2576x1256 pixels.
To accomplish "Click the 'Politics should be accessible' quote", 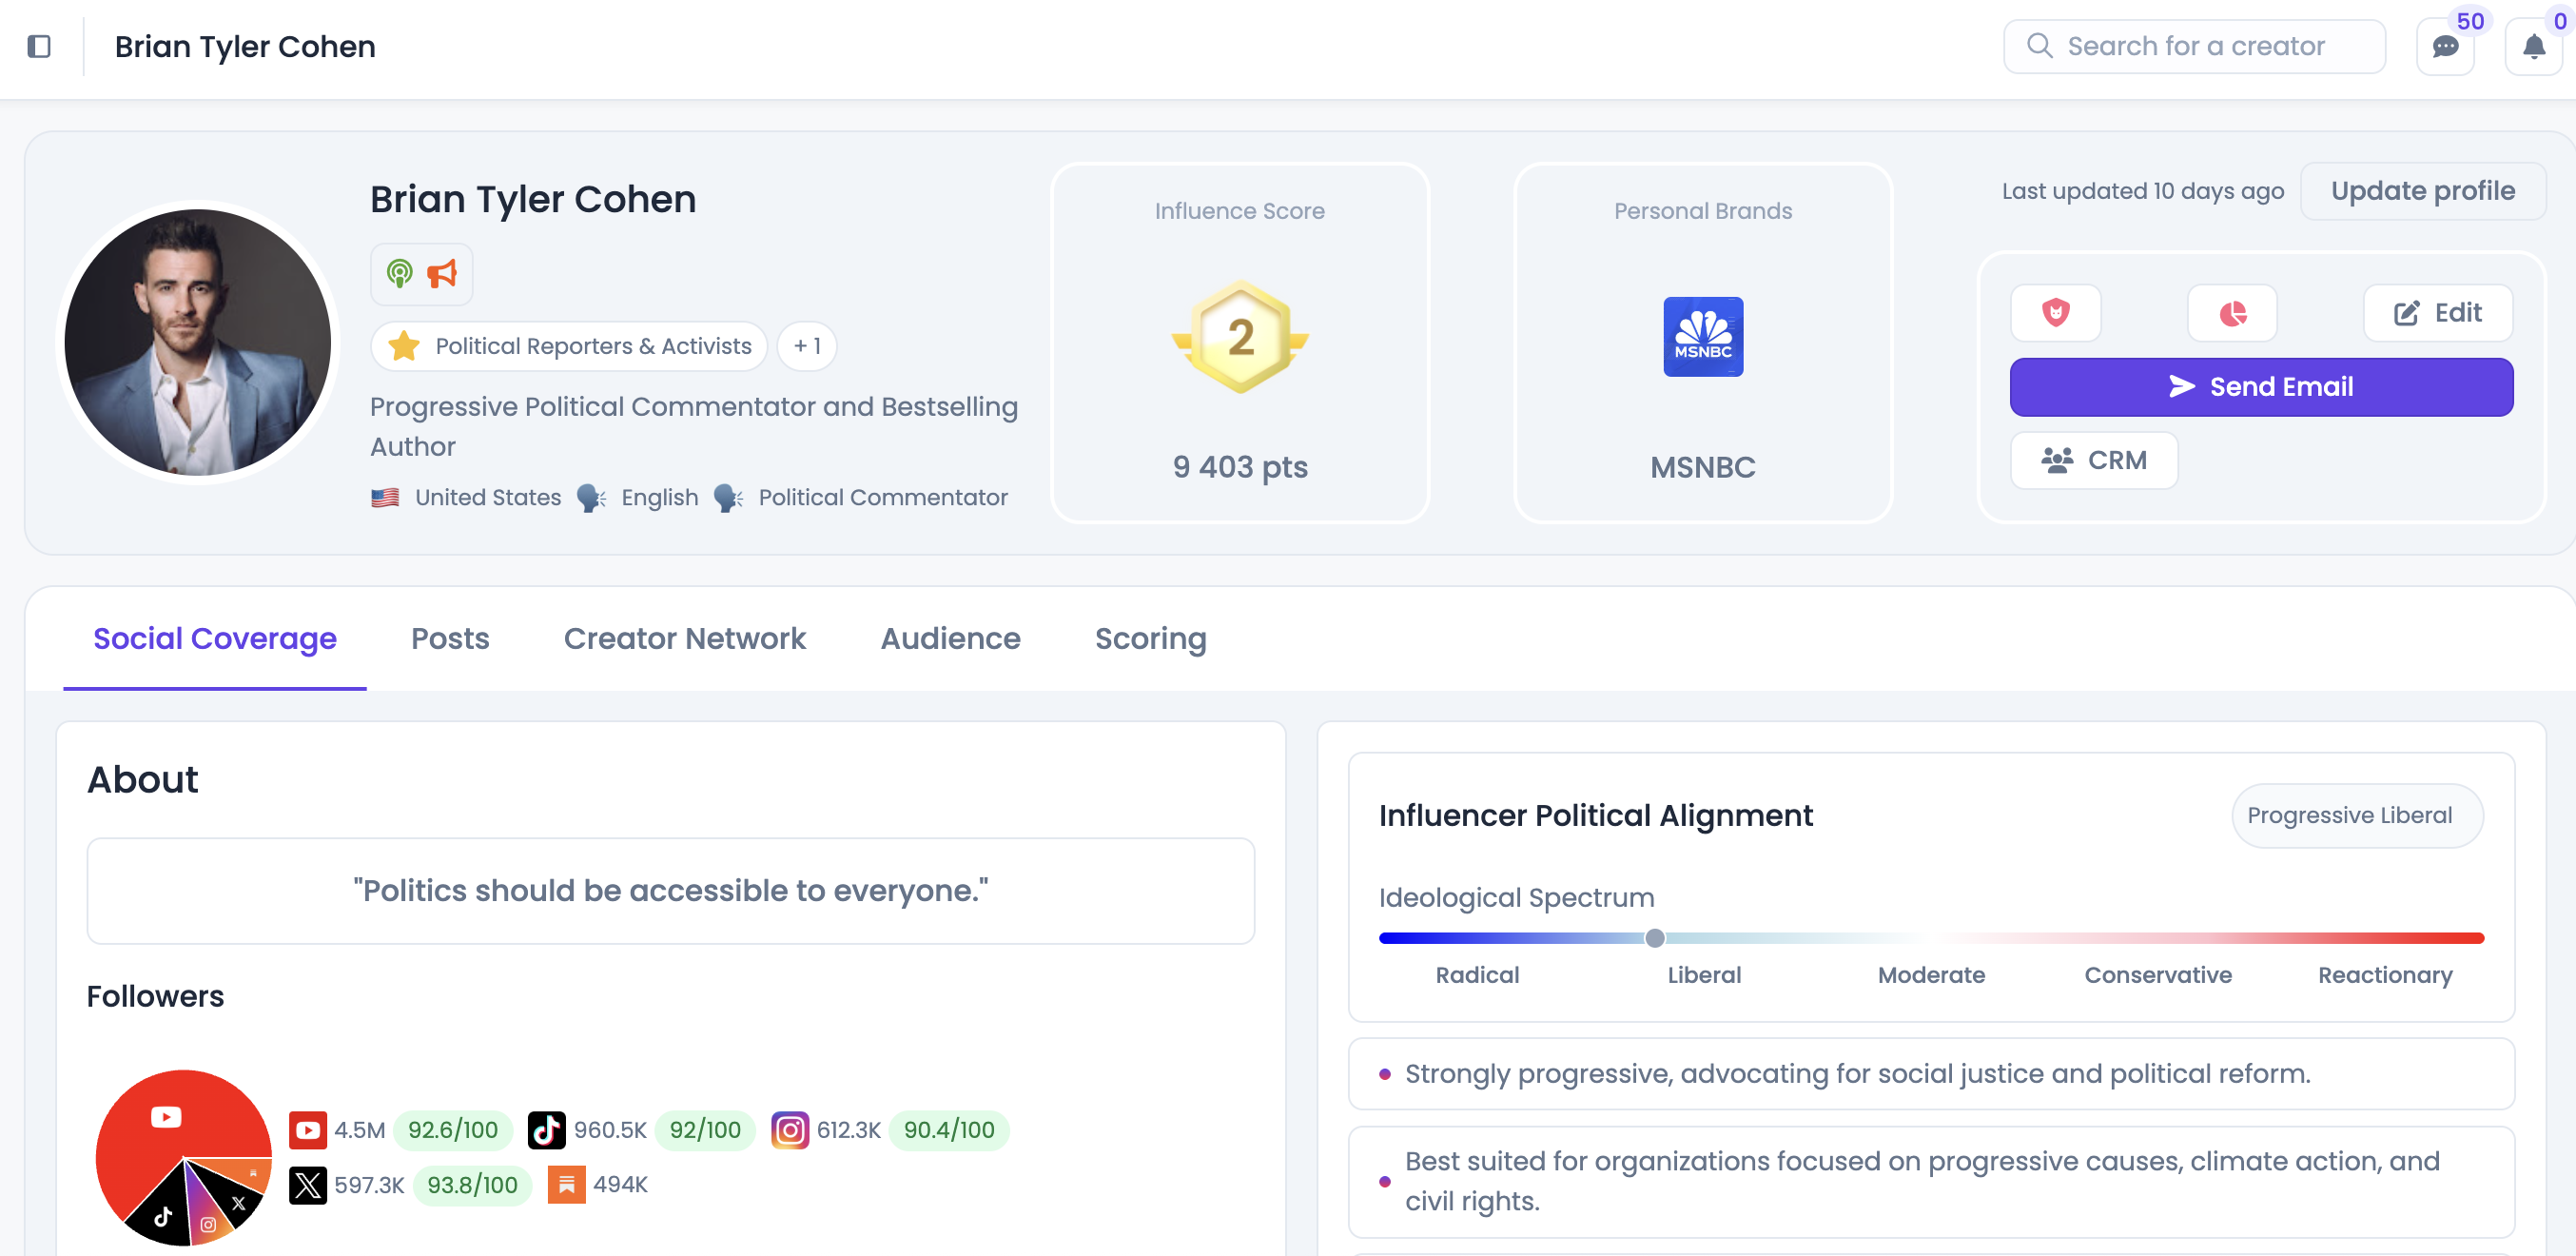I will click(x=671, y=891).
